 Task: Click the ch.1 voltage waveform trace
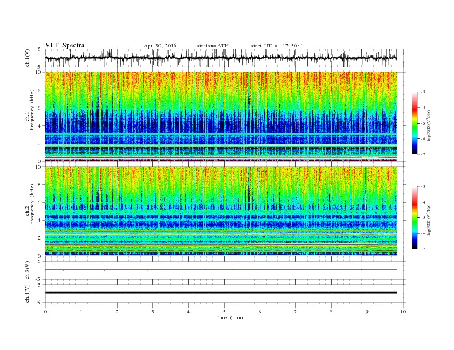(221, 58)
